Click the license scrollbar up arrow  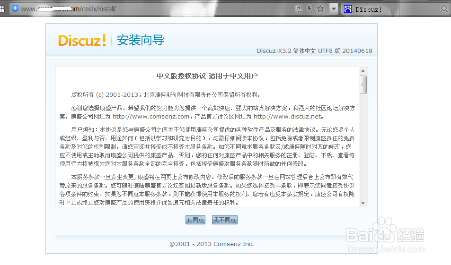coord(363,71)
